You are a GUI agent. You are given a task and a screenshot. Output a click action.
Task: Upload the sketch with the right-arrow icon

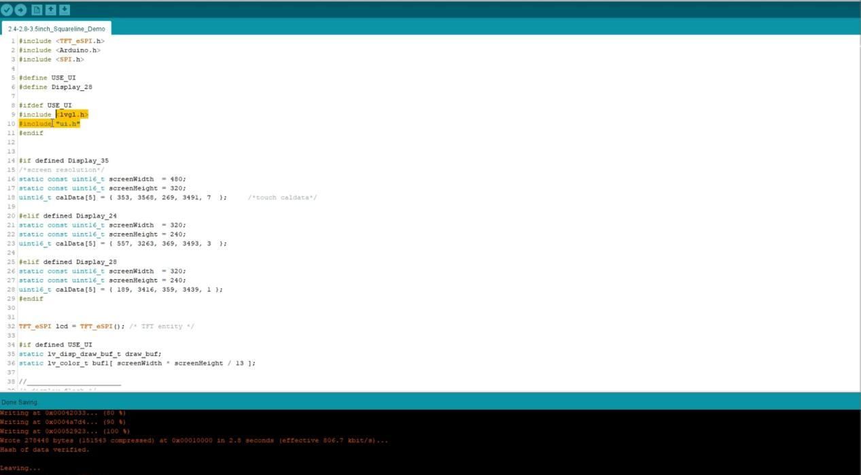[20, 10]
